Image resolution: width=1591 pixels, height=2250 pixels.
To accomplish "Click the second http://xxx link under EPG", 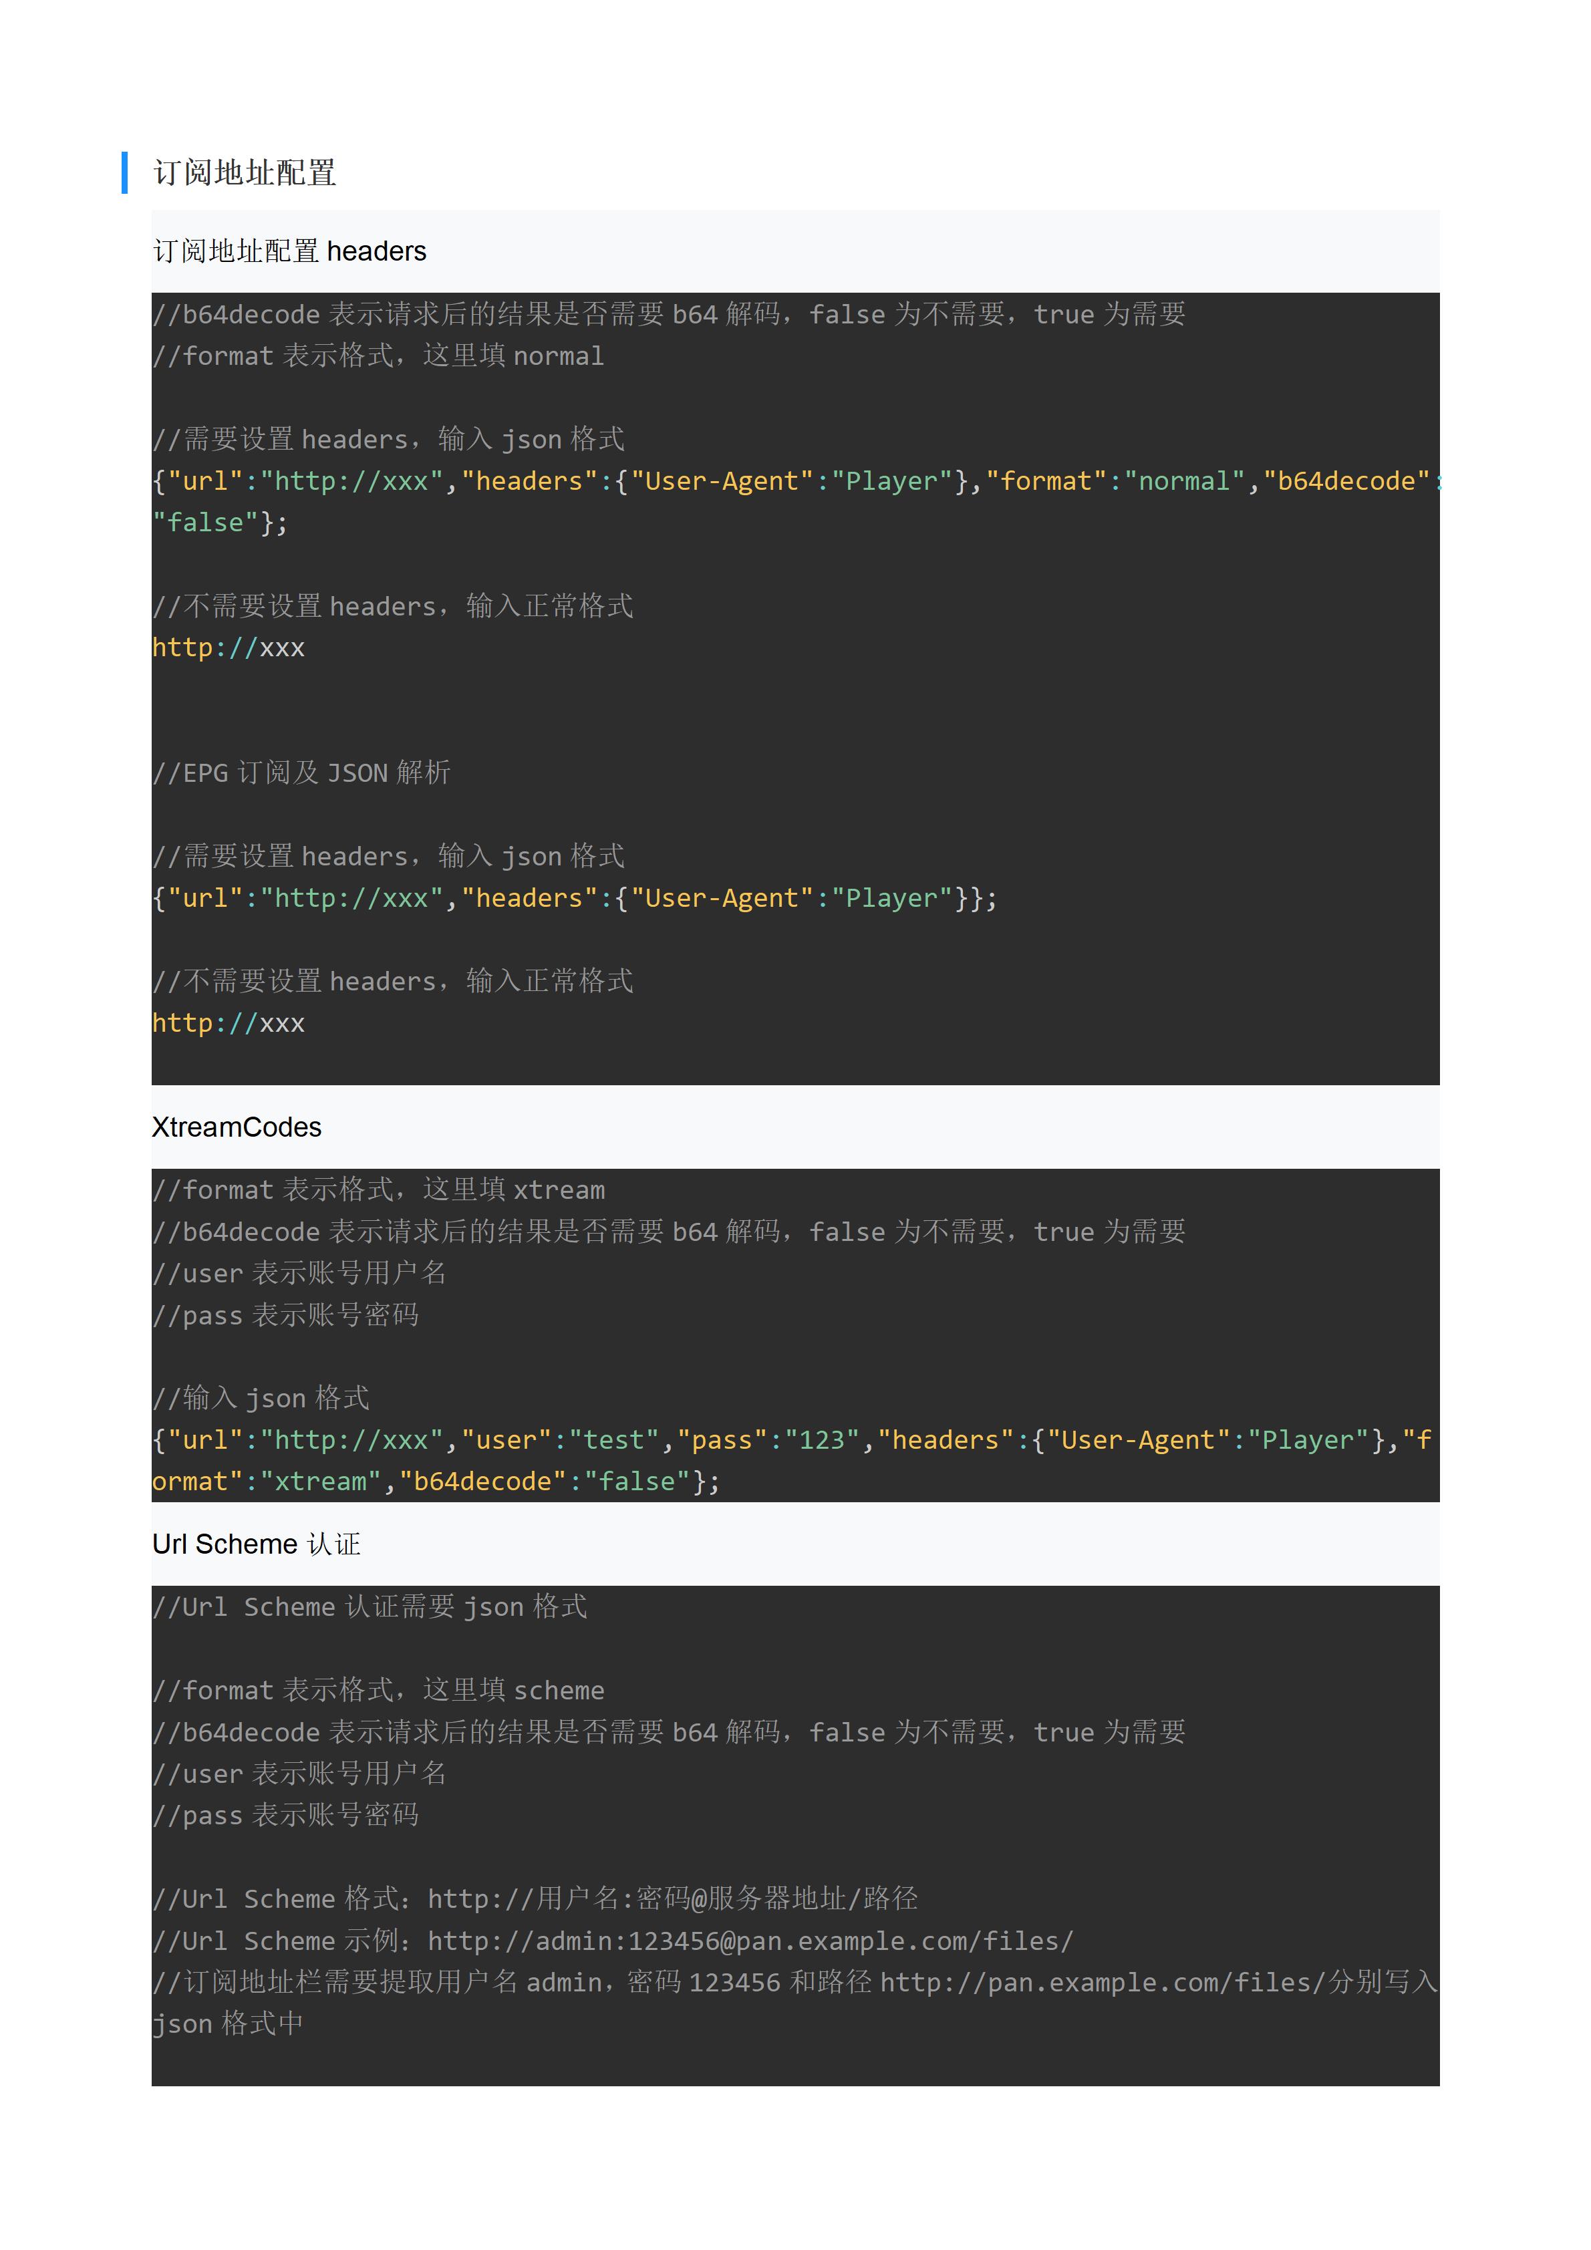I will pyautogui.click(x=229, y=1023).
